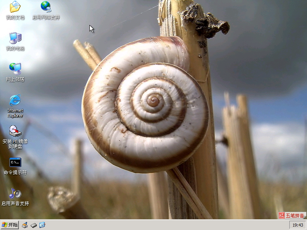Click the 19:43 taskbar clock
The height and width of the screenshot is (230, 307).
(x=298, y=225)
